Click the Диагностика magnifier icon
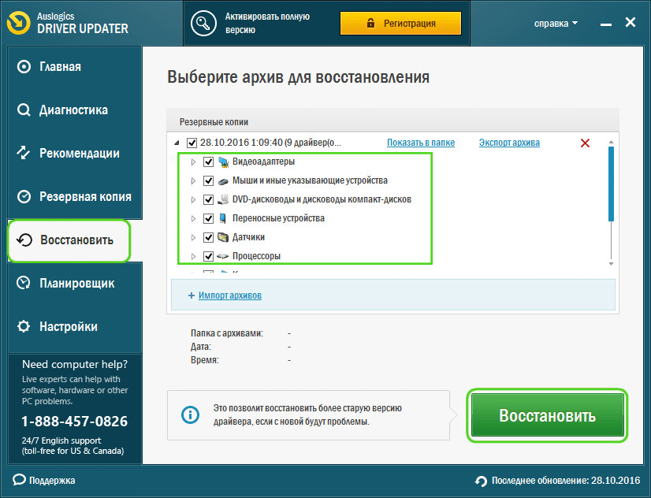651x498 pixels. (24, 110)
